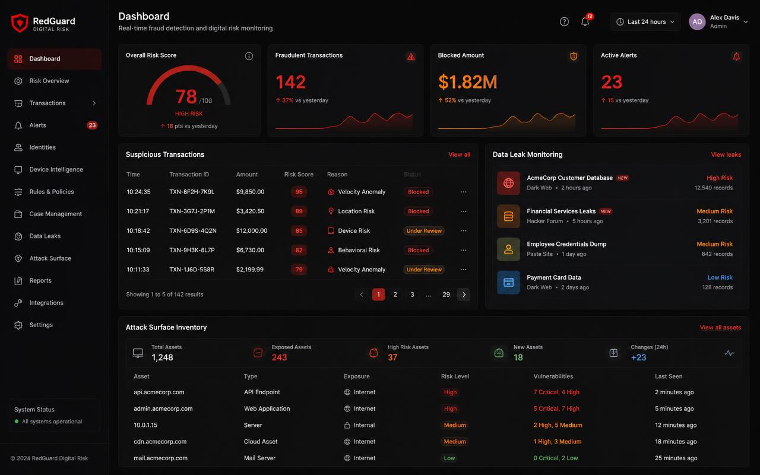Click the RedGuard shield logo
This screenshot has width=760, height=475.
click(20, 23)
